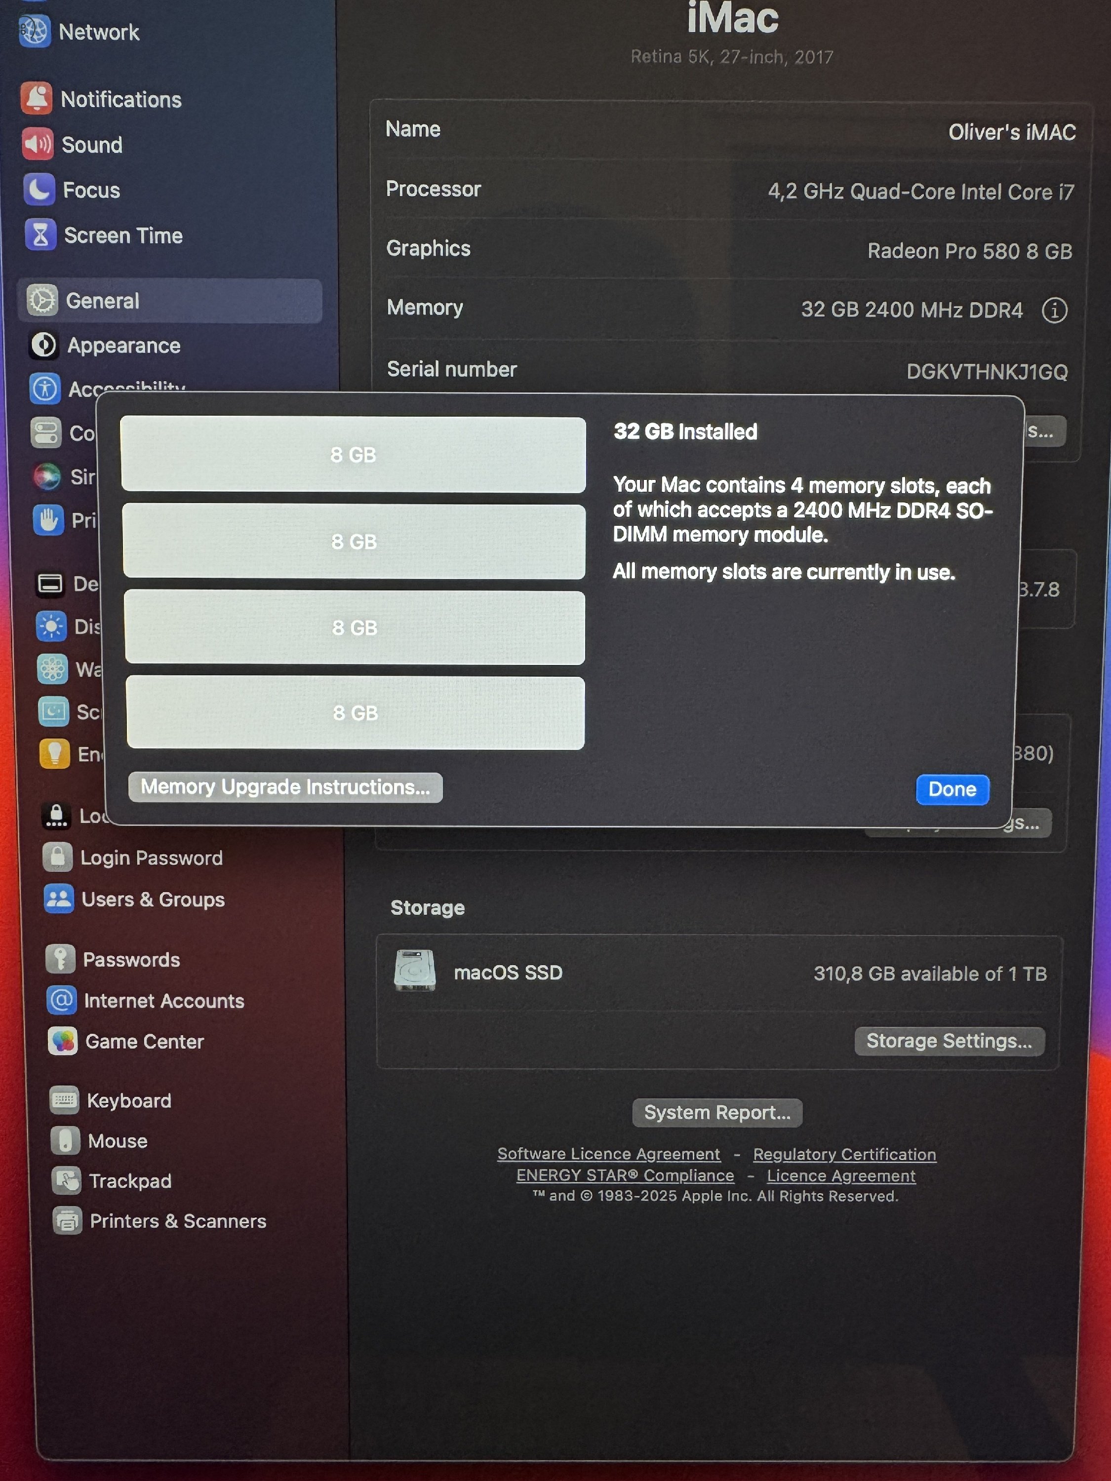1111x1481 pixels.
Task: Open Storage Settings
Action: point(949,1041)
